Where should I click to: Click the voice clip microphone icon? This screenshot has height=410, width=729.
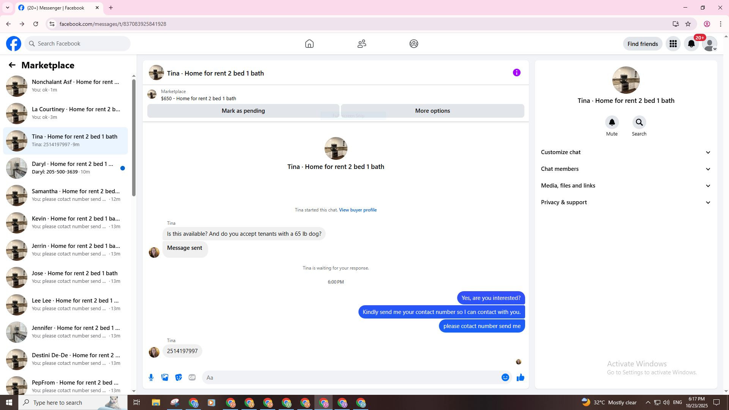[151, 377]
